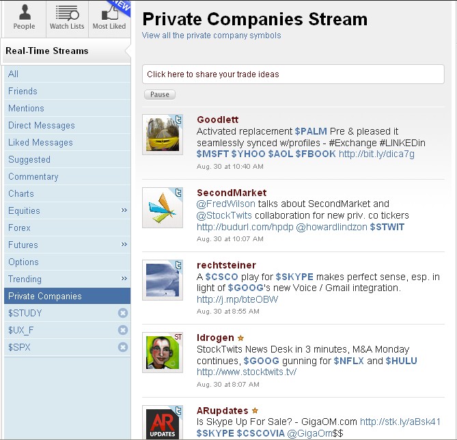Open the Forex stream
The image size is (457, 440).
pyautogui.click(x=68, y=228)
